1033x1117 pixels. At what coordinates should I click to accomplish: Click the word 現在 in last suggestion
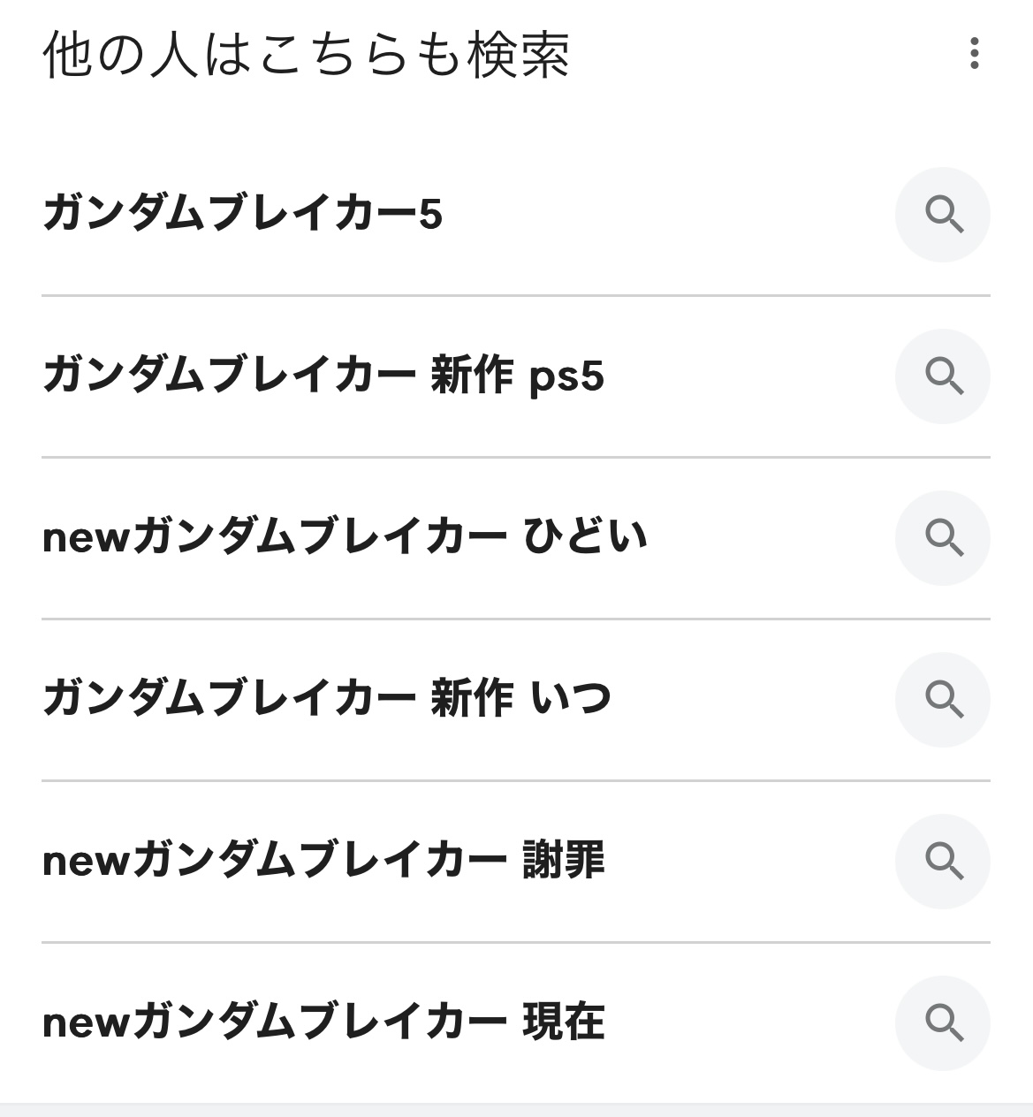click(x=564, y=1023)
